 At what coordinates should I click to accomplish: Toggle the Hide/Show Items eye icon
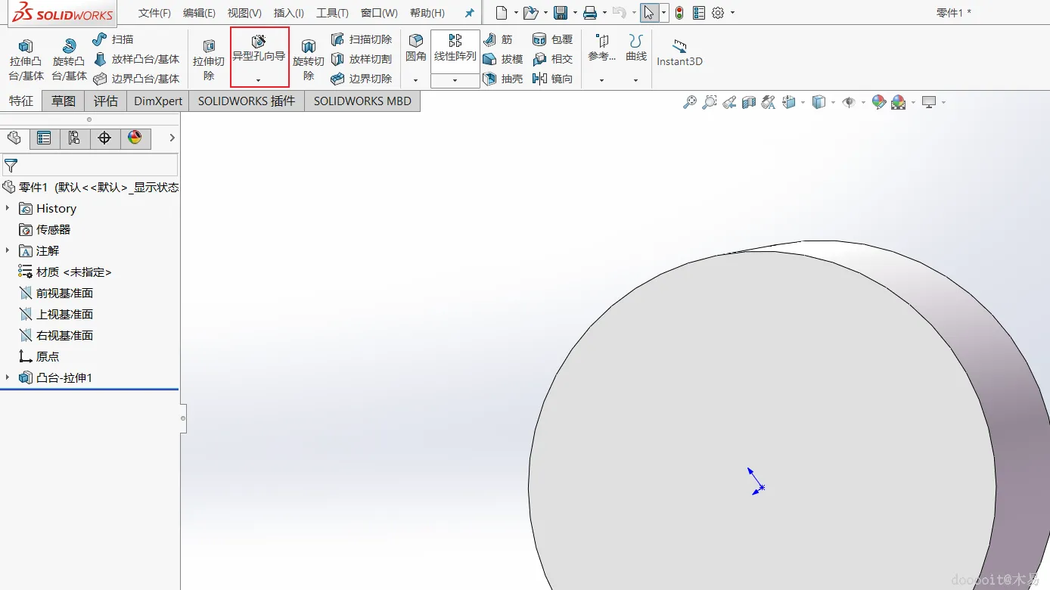tap(849, 102)
